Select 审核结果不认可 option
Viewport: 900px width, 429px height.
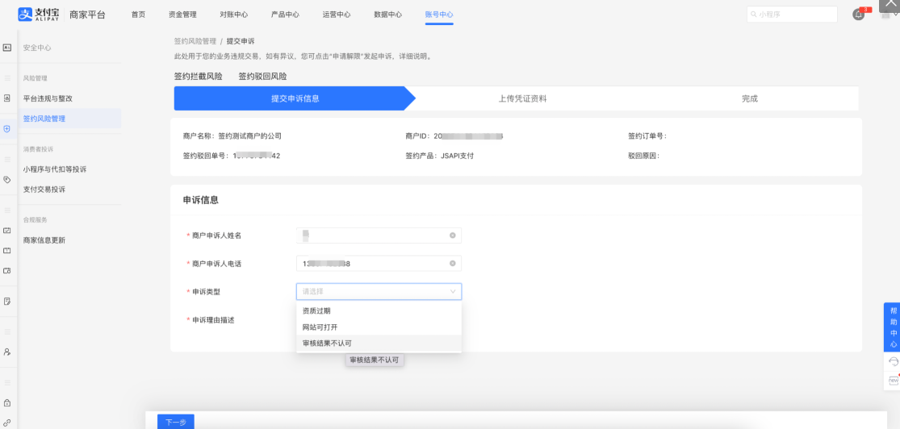click(x=379, y=343)
